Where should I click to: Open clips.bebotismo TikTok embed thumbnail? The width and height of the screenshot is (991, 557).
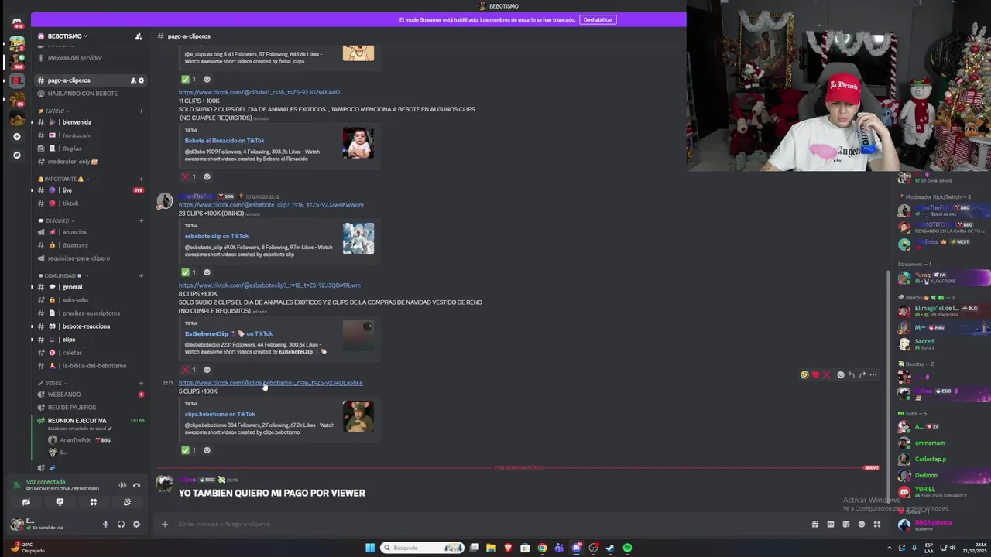tap(358, 416)
